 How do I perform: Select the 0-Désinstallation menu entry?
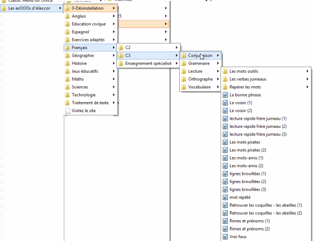tap(91, 8)
